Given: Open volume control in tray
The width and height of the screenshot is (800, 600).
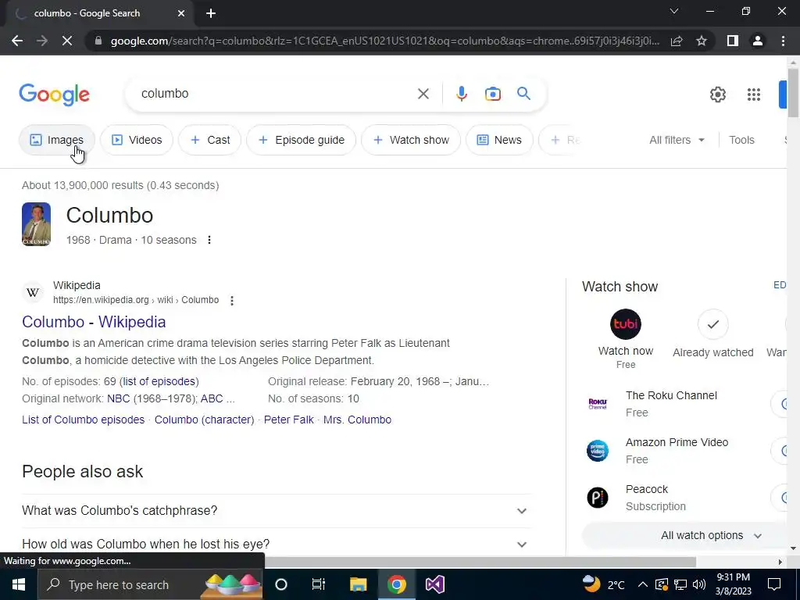Looking at the screenshot, I should [x=699, y=584].
